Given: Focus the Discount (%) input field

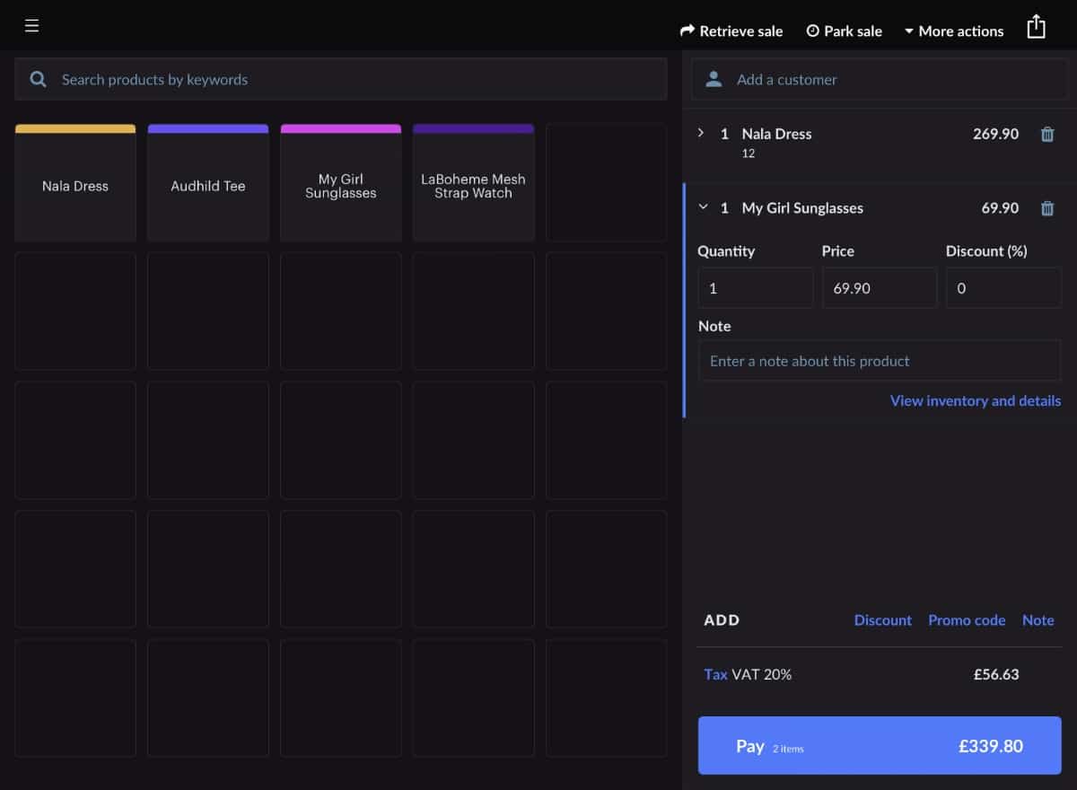Looking at the screenshot, I should click(1003, 288).
